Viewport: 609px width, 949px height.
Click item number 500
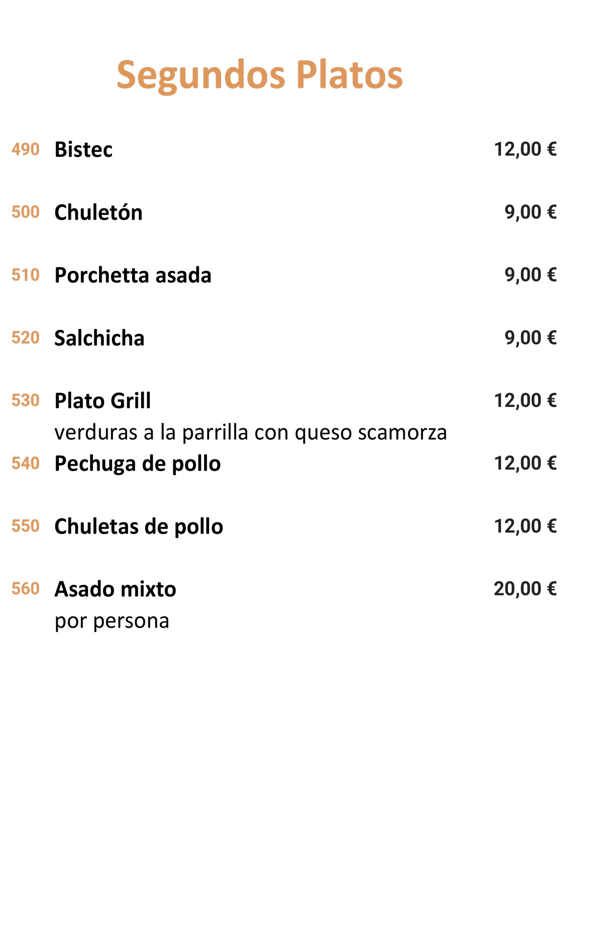26,212
